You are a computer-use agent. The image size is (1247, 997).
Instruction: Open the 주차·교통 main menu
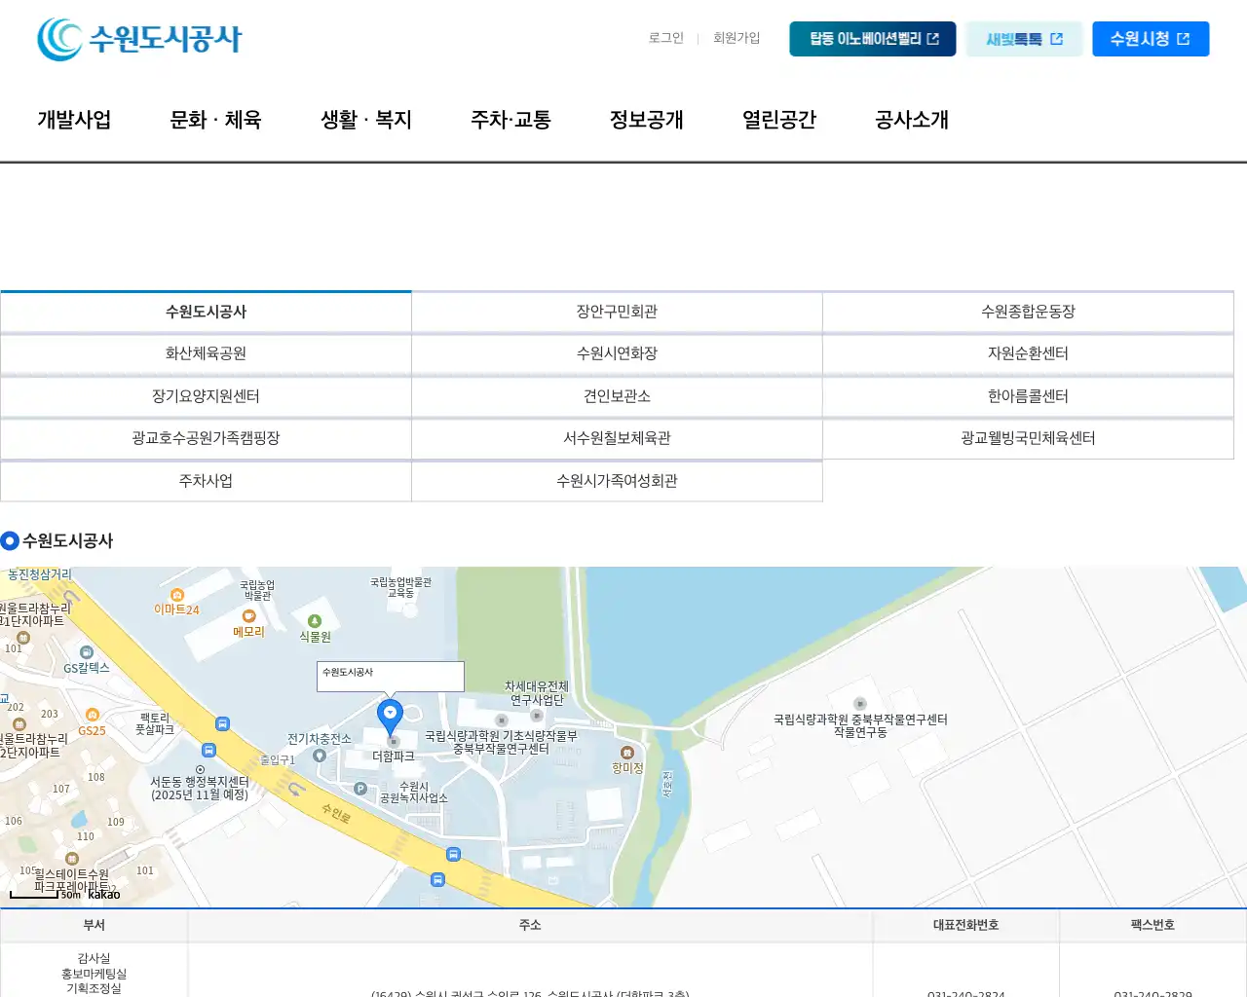[x=510, y=120]
